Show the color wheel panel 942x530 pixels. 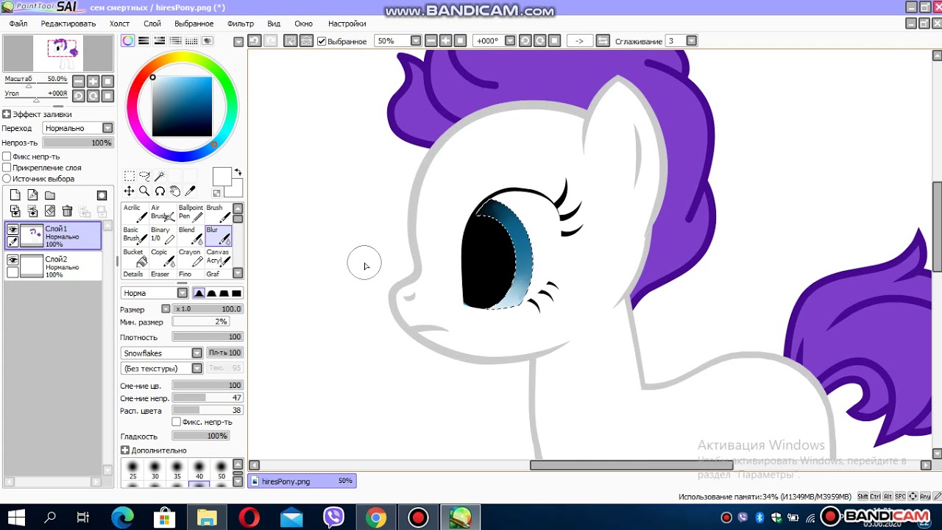coord(128,41)
